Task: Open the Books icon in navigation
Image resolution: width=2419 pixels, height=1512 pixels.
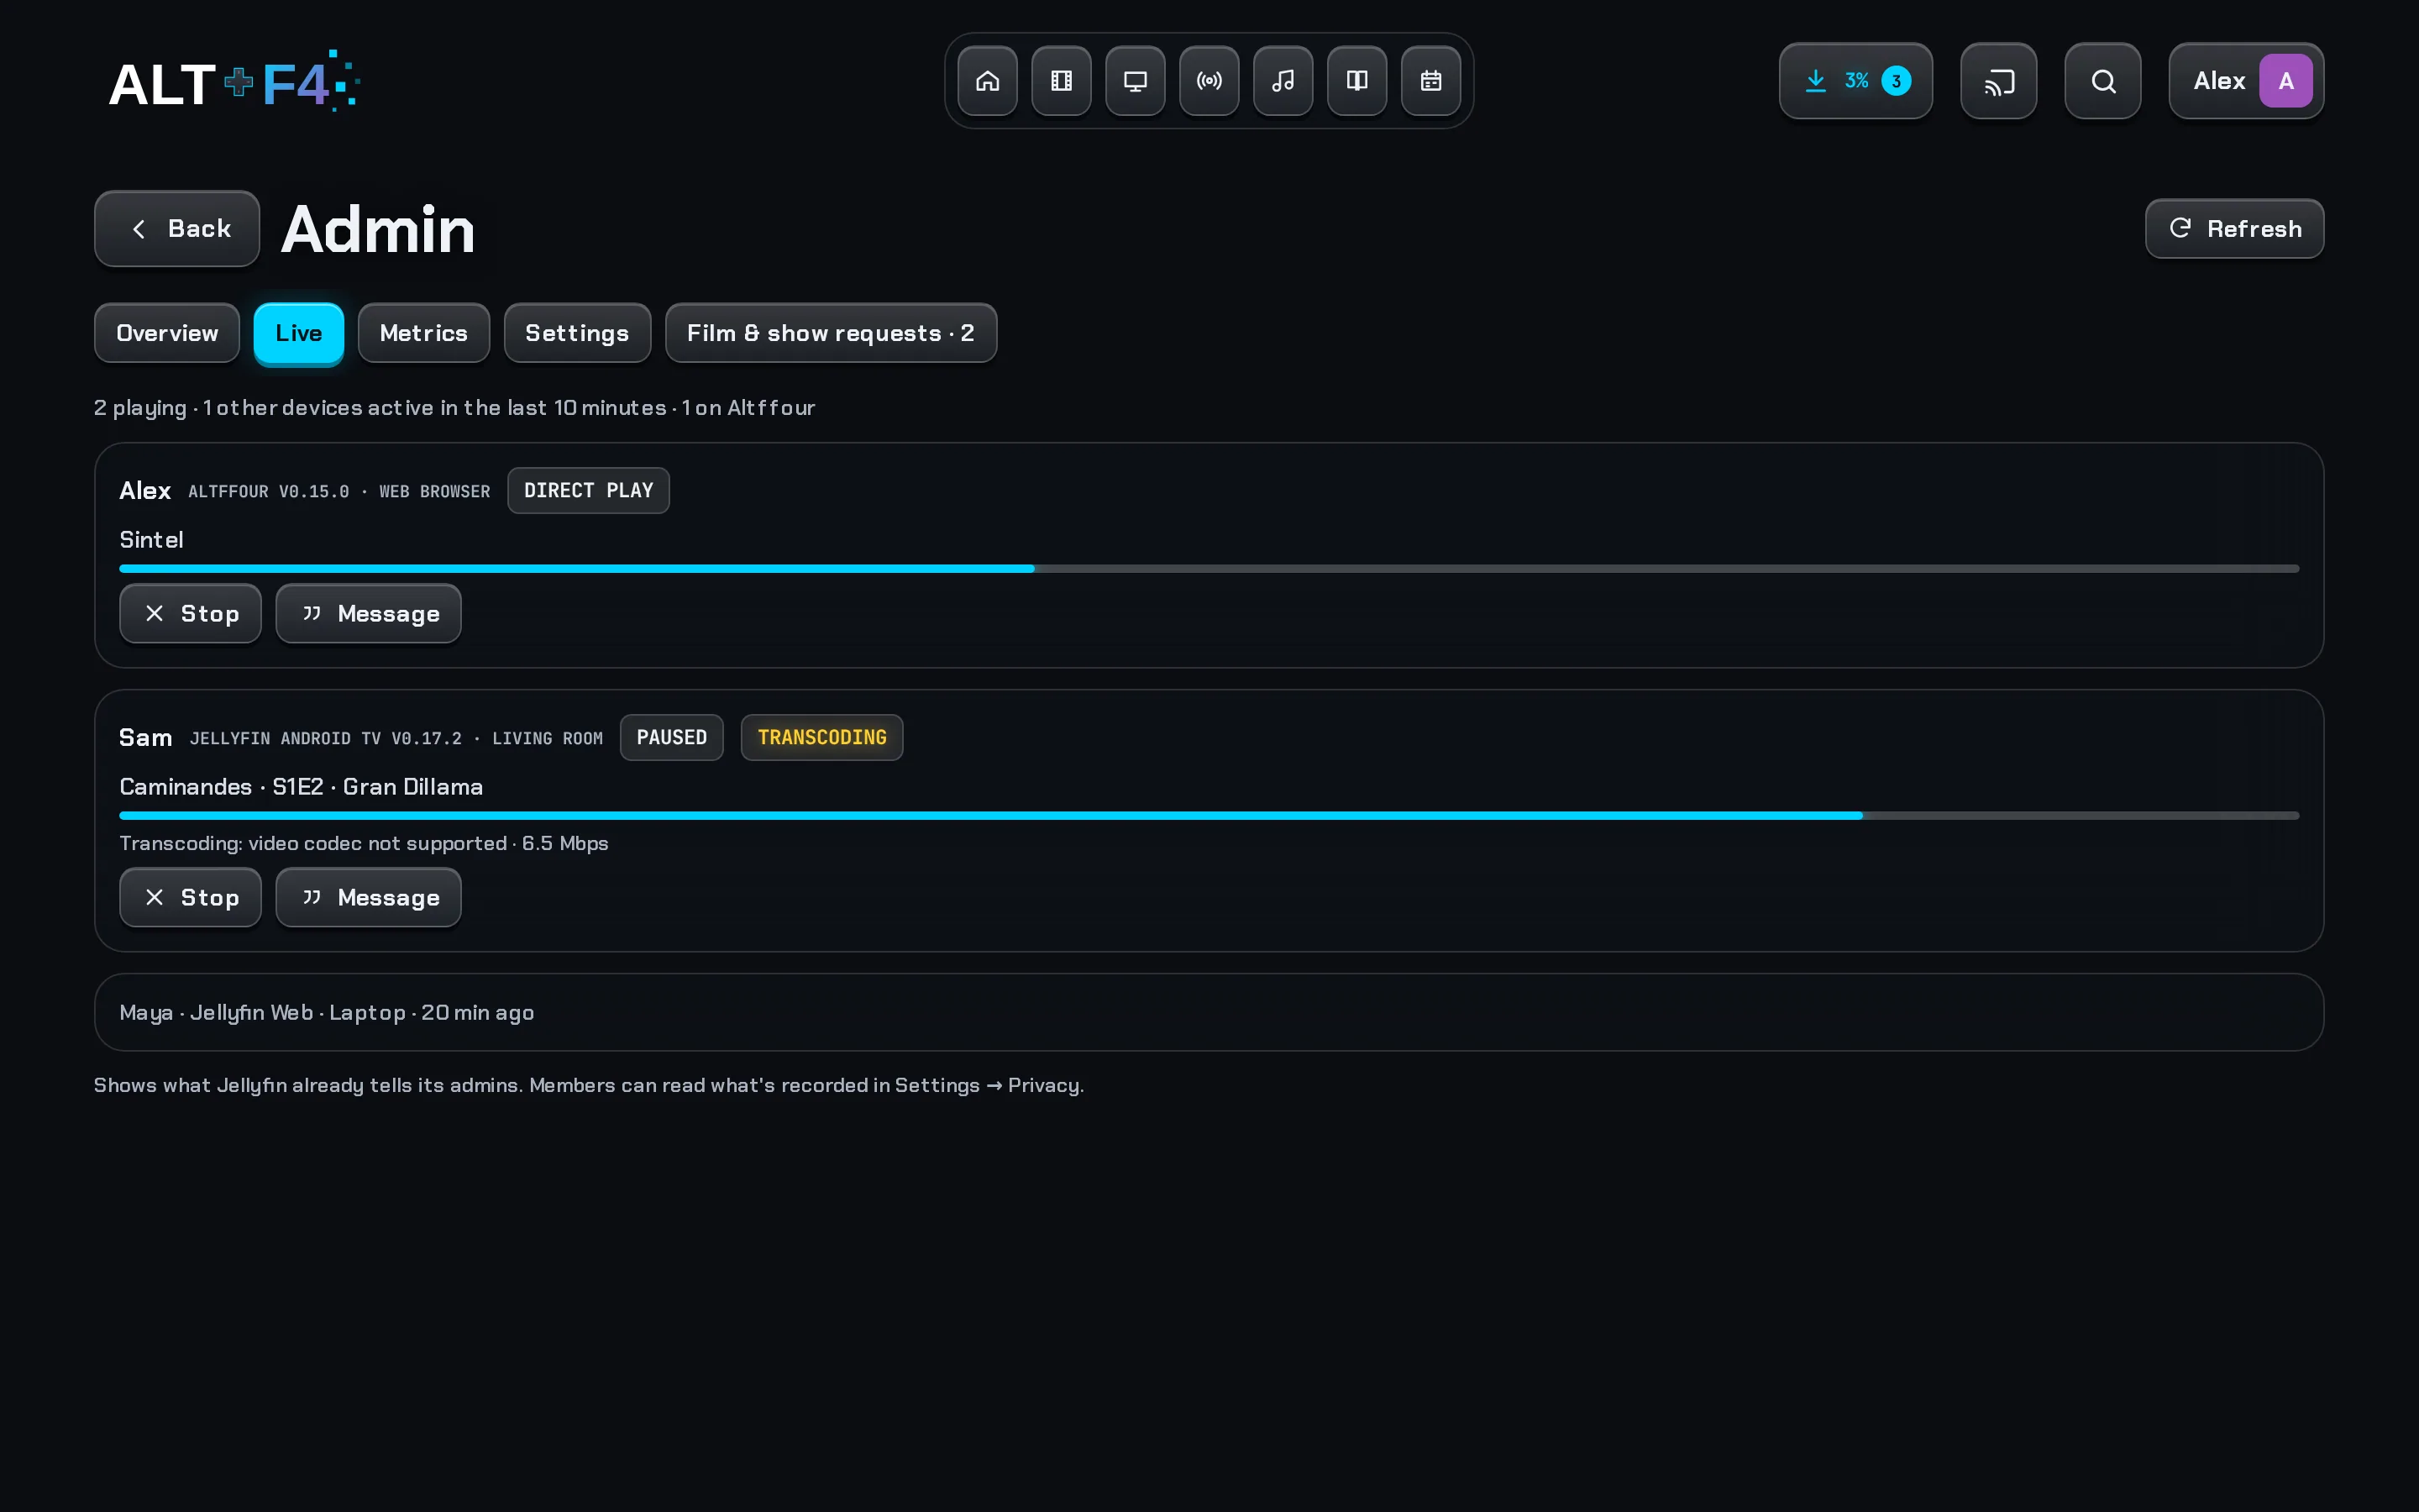Action: [1356, 81]
